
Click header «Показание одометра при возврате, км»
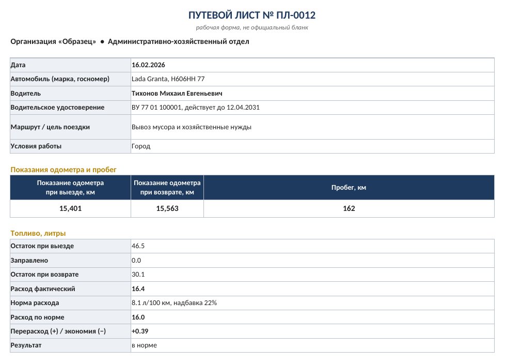(167, 187)
